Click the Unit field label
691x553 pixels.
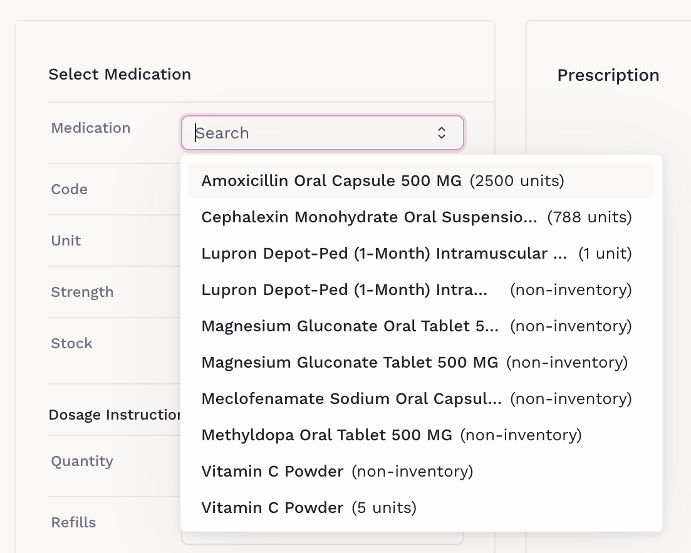[66, 240]
